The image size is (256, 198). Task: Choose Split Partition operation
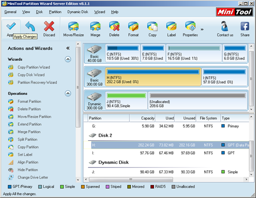tap(27, 139)
